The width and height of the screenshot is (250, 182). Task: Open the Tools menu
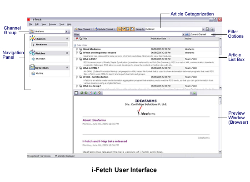pos(62,24)
